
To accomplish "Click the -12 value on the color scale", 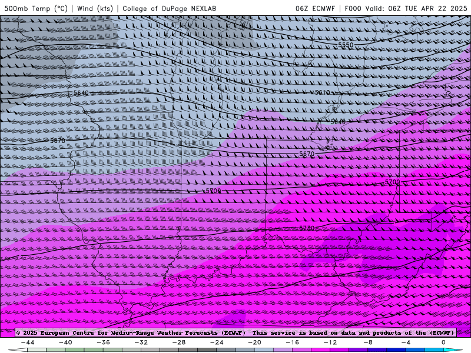I will [x=330, y=342].
